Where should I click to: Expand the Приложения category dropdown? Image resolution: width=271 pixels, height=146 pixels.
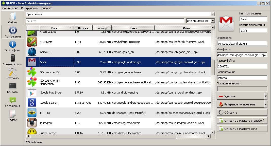(213, 14)
